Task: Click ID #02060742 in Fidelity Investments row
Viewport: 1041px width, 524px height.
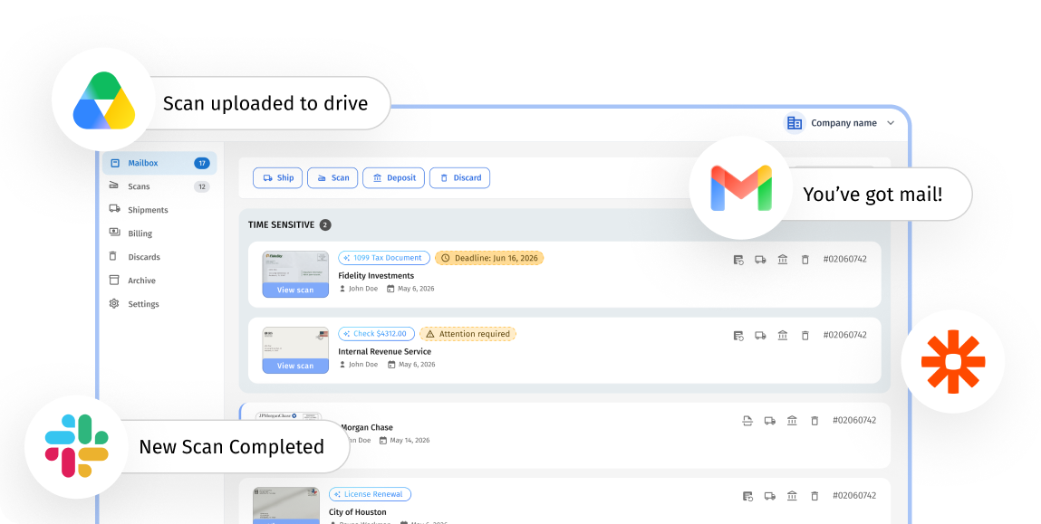Action: [x=845, y=260]
